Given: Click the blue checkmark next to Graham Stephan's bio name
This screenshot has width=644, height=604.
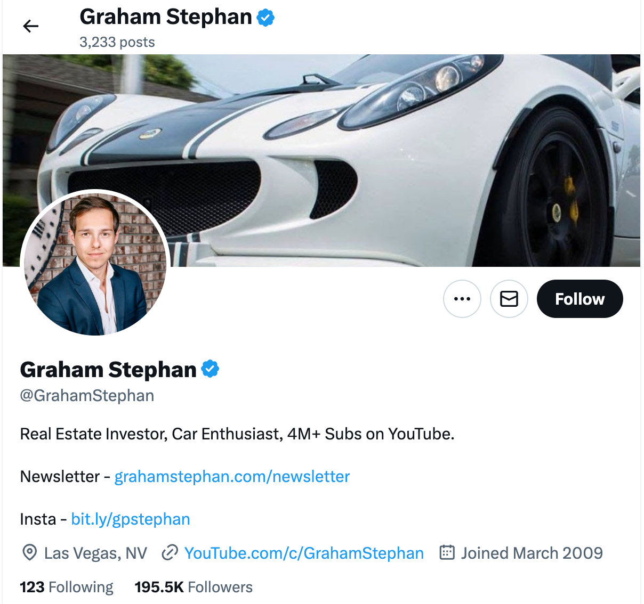Looking at the screenshot, I should pos(210,368).
